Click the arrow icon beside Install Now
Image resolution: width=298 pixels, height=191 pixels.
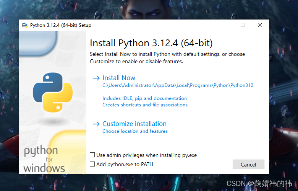(96, 78)
